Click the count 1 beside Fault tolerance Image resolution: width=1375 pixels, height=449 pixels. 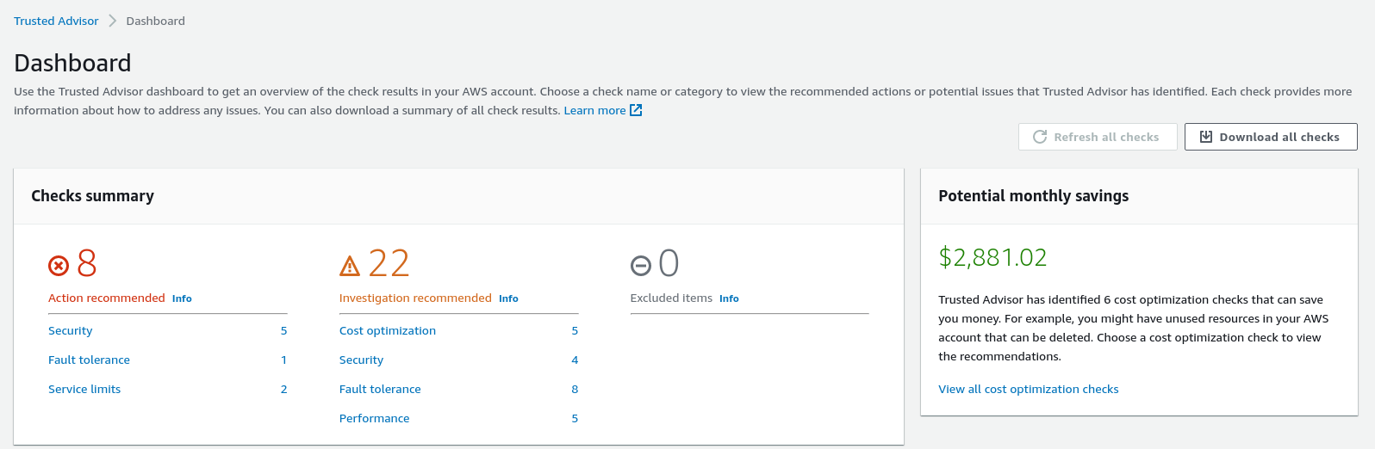click(x=283, y=360)
